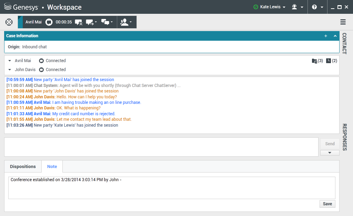353x216 pixels.
Task: Open the agent headset supervisor menu
Action: (x=297, y=7)
